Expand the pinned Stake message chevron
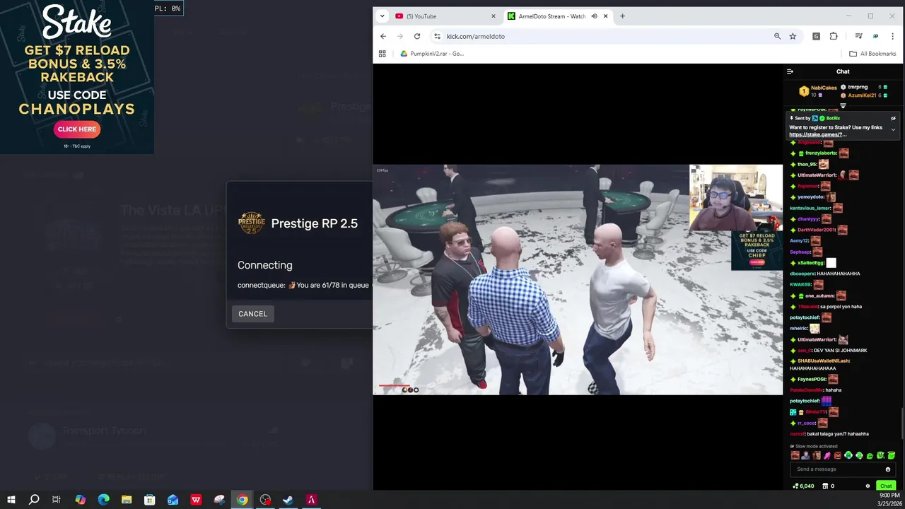This screenshot has height=509, width=905. click(x=893, y=129)
